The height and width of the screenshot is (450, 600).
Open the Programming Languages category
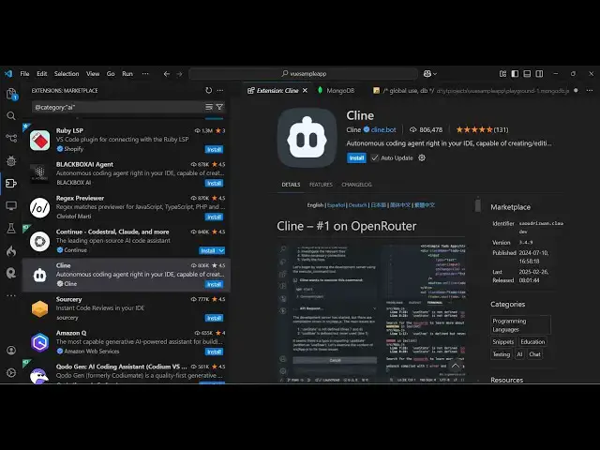click(x=520, y=325)
